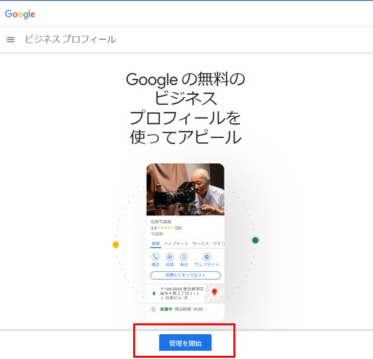This screenshot has width=373, height=359.
Task: Select the アップデート tab in preview card
Action: 176,244
